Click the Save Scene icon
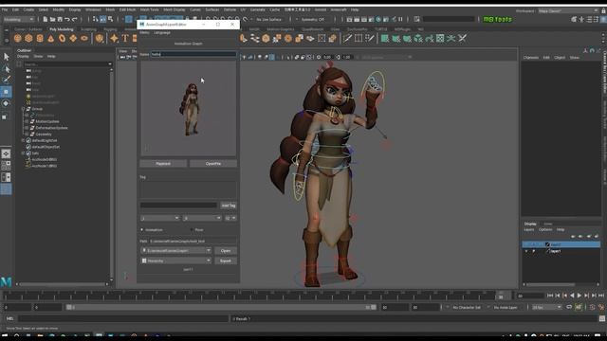Image resolution: width=607 pixels, height=341 pixels. [60, 19]
